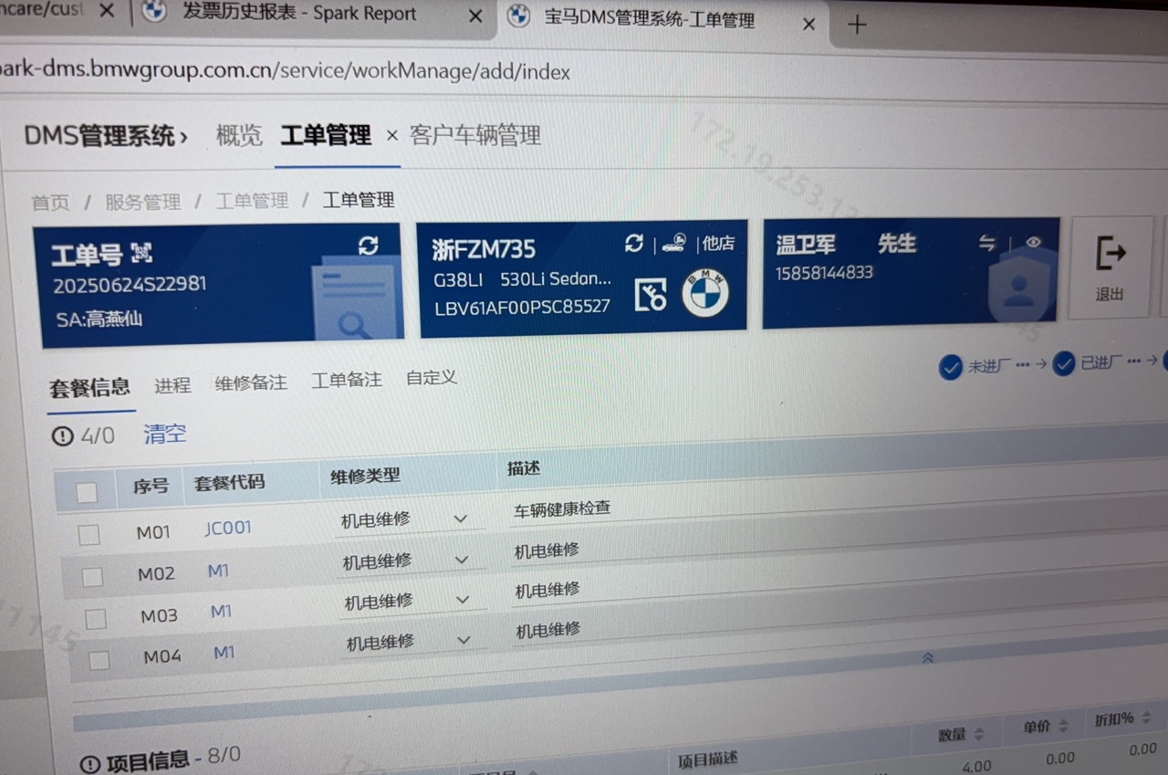Sort by 数量 column
The width and height of the screenshot is (1168, 775).
[979, 735]
